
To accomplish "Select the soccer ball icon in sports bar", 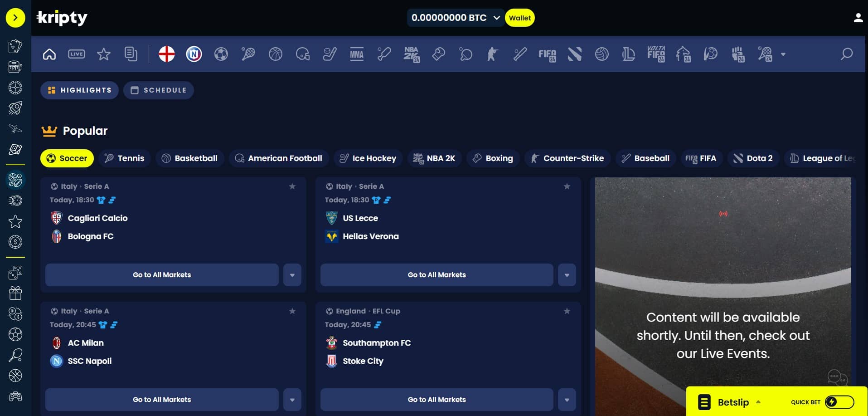I will click(221, 54).
